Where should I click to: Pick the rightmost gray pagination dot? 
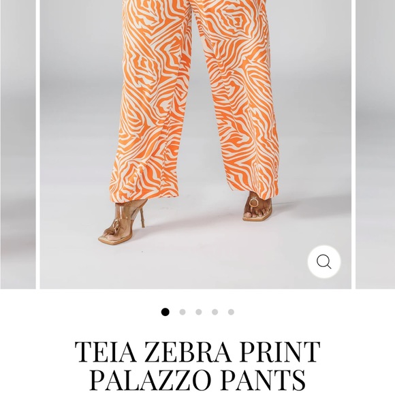tap(231, 312)
